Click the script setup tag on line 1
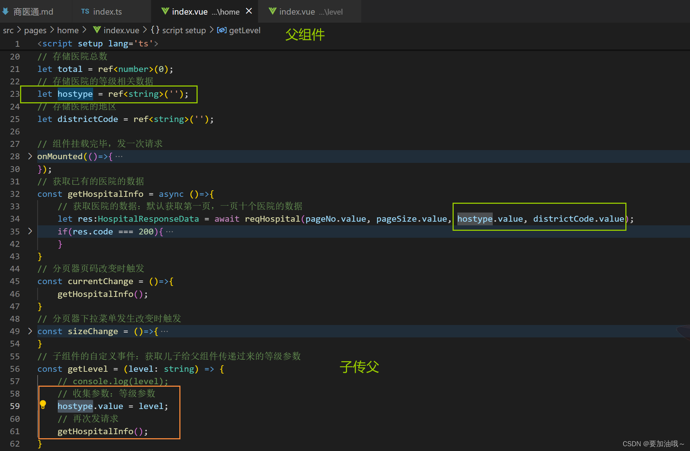The height and width of the screenshot is (451, 690). (98, 43)
